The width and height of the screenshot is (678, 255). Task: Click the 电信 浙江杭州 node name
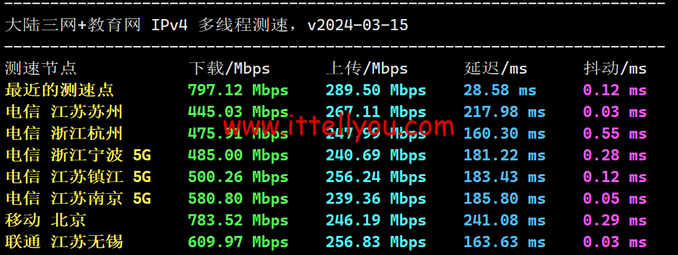(x=64, y=133)
